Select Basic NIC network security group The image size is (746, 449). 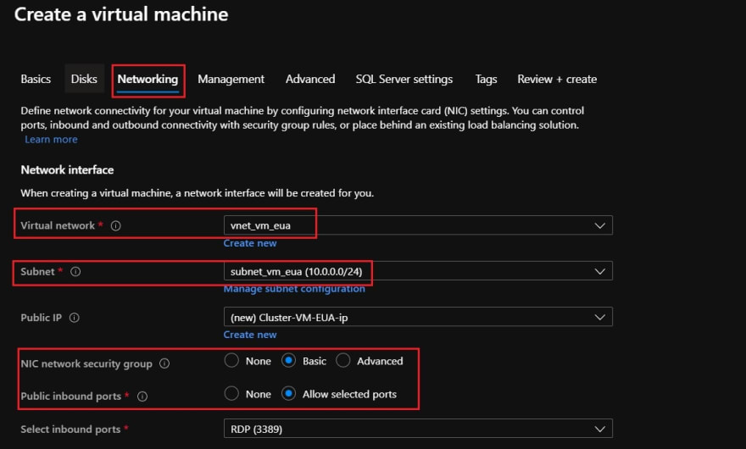289,361
